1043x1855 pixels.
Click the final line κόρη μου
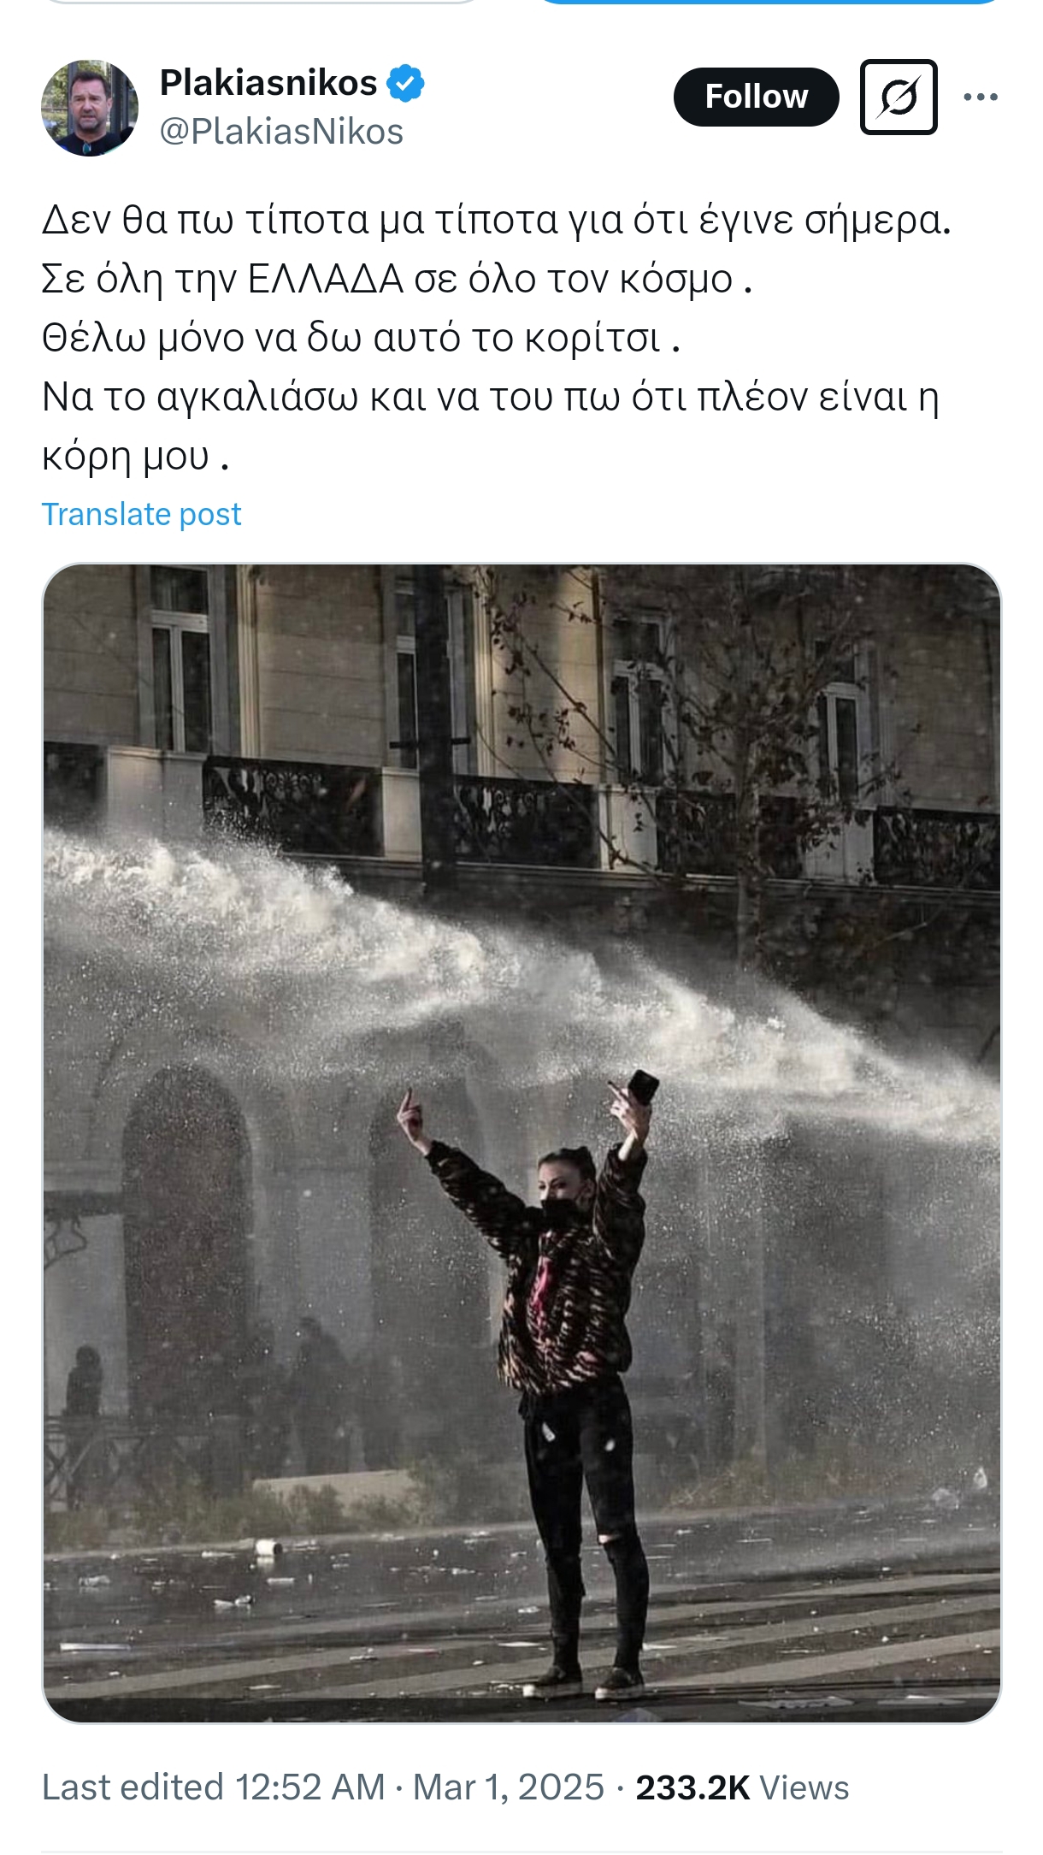[x=135, y=458]
